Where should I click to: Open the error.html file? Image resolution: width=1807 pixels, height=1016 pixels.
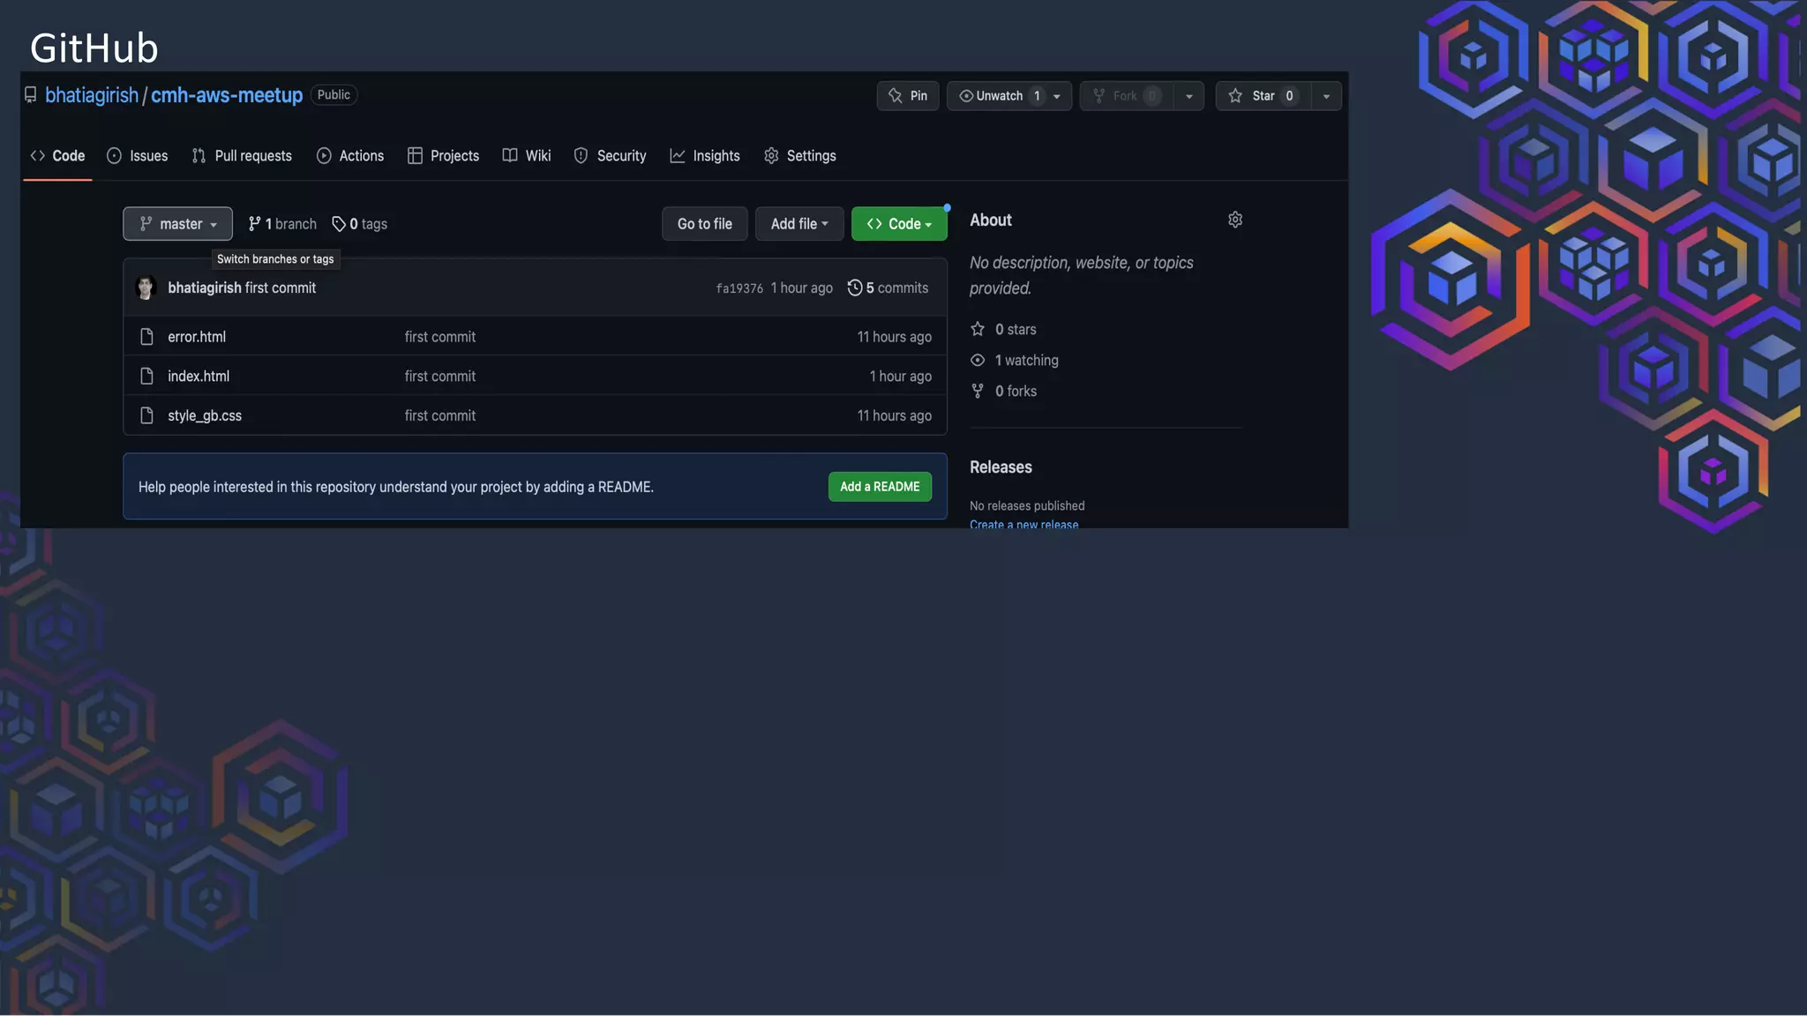[197, 337]
